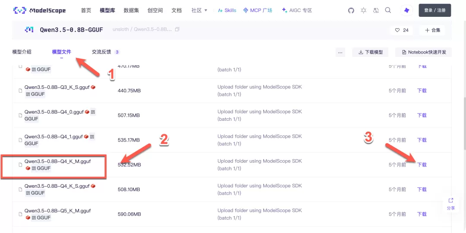Open the Qwen3.5-0.8B-Q4_K_M.gguf file name
The width and height of the screenshot is (466, 233).
click(58, 161)
